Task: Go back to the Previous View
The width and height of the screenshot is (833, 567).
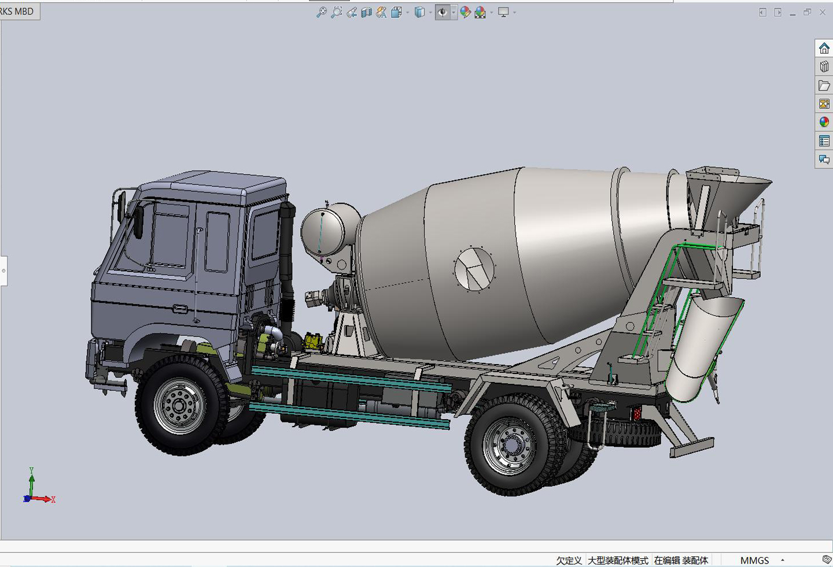Action: [x=352, y=12]
